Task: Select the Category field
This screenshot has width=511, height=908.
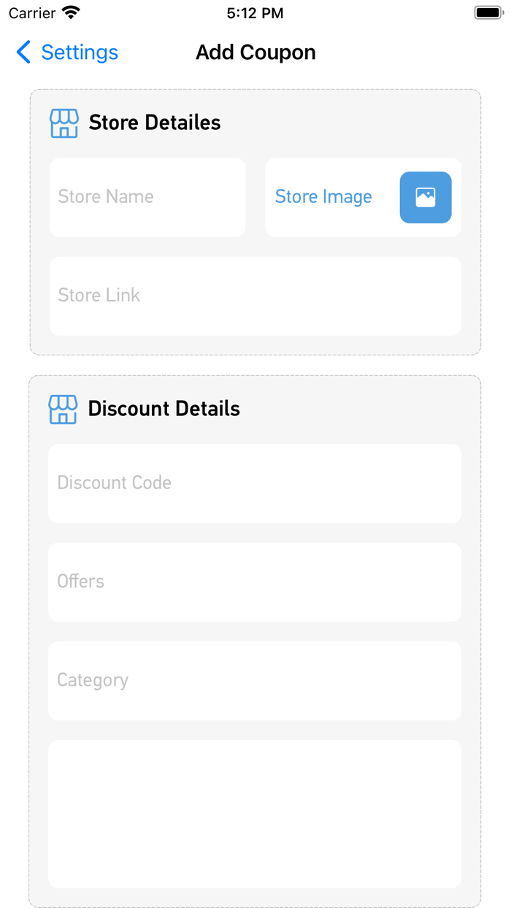Action: point(255,680)
